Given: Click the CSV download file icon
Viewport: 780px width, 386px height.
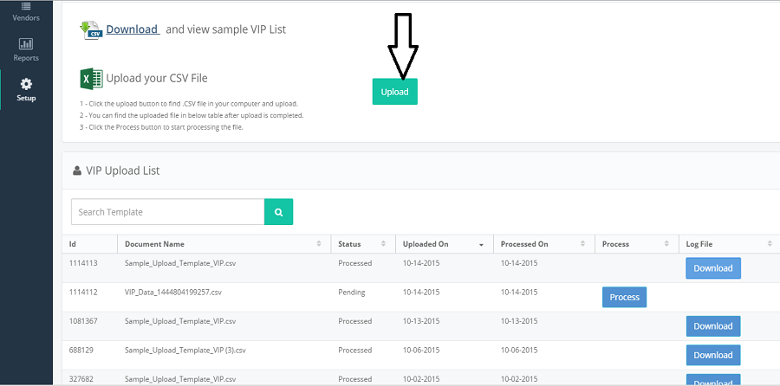Looking at the screenshot, I should pyautogui.click(x=91, y=29).
